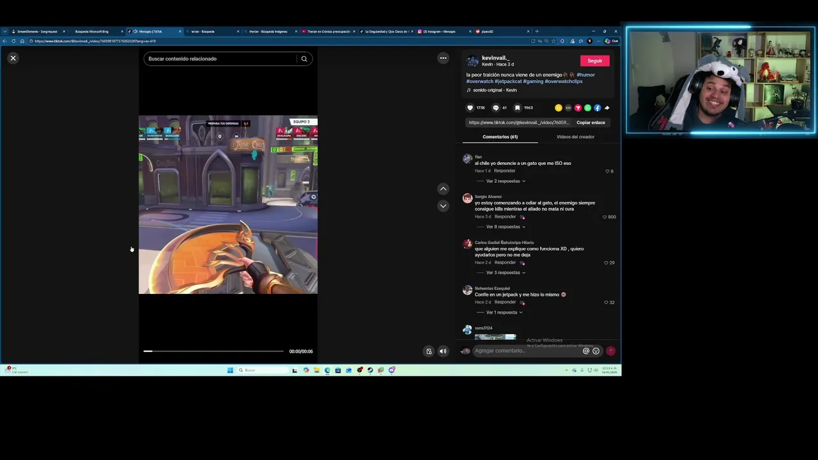Viewport: 818px width, 460px height.
Task: Share the video to Facebook
Action: pos(598,108)
